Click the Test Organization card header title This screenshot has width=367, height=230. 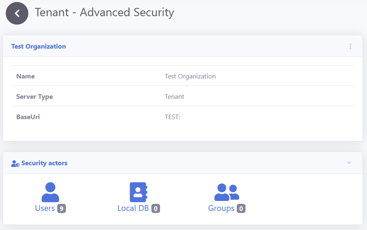pos(39,46)
